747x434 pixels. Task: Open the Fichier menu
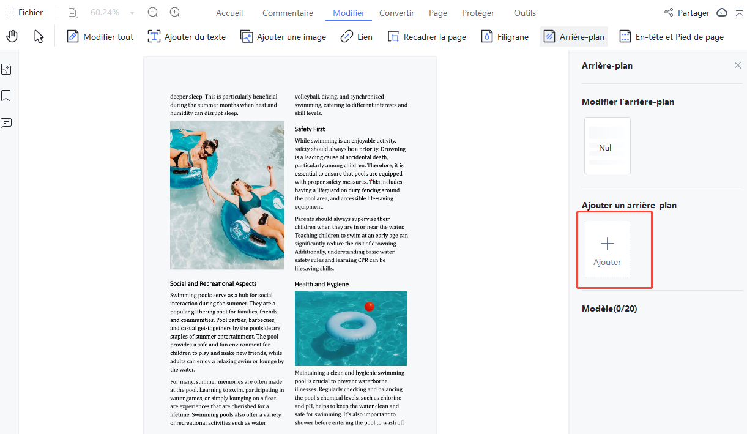tap(25, 12)
